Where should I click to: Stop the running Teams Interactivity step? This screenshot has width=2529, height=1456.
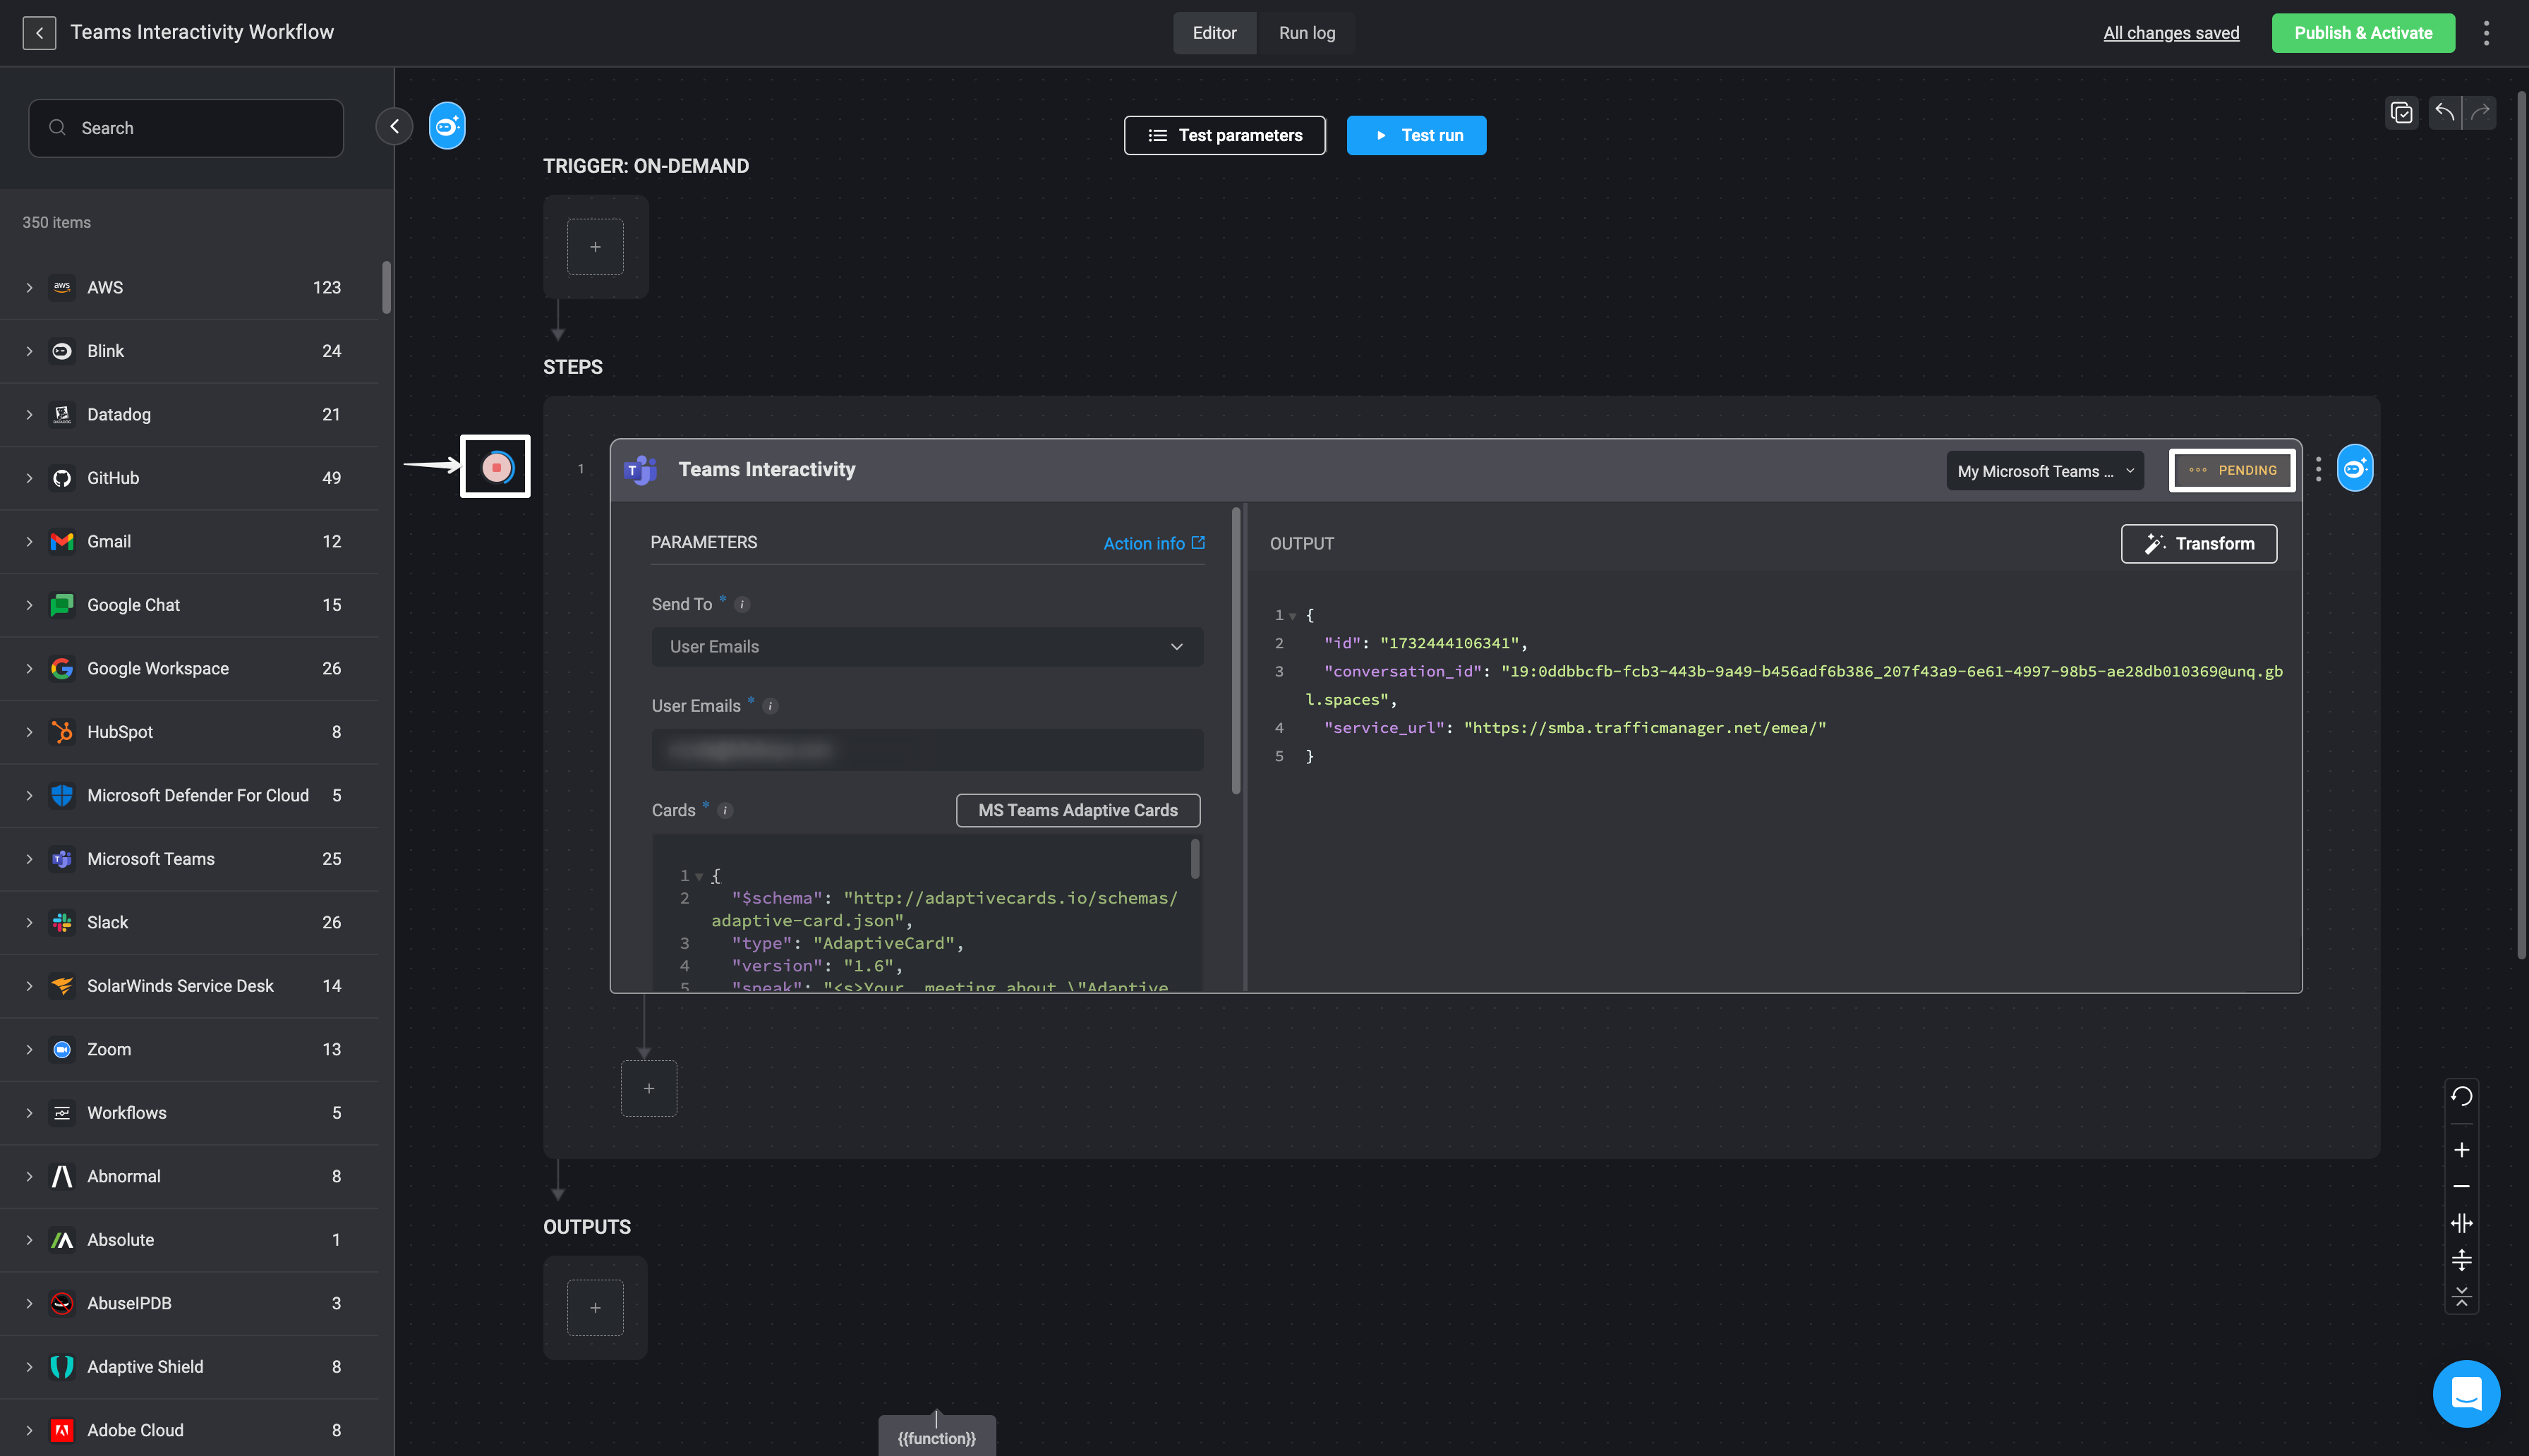click(x=496, y=467)
